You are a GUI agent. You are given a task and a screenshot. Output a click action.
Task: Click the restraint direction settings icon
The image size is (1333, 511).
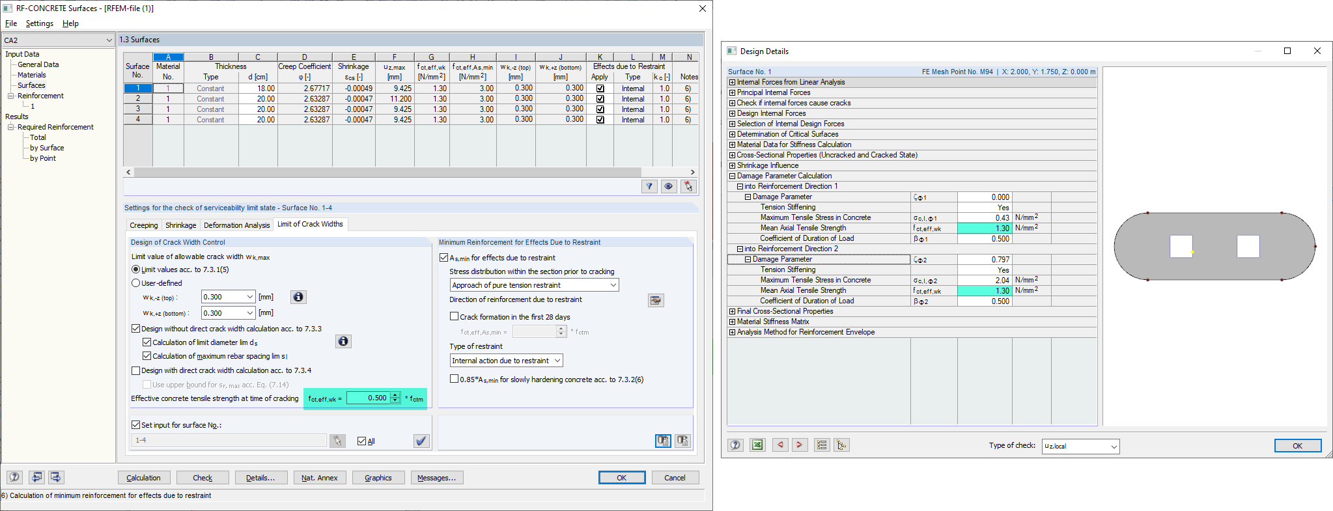[x=656, y=300]
